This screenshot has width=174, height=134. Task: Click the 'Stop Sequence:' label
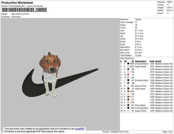click(127, 58)
